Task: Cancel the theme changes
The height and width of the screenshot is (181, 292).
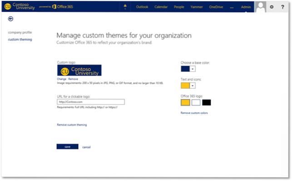Action: point(86,147)
